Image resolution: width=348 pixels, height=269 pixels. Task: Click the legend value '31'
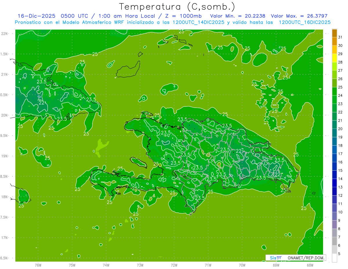(340, 37)
